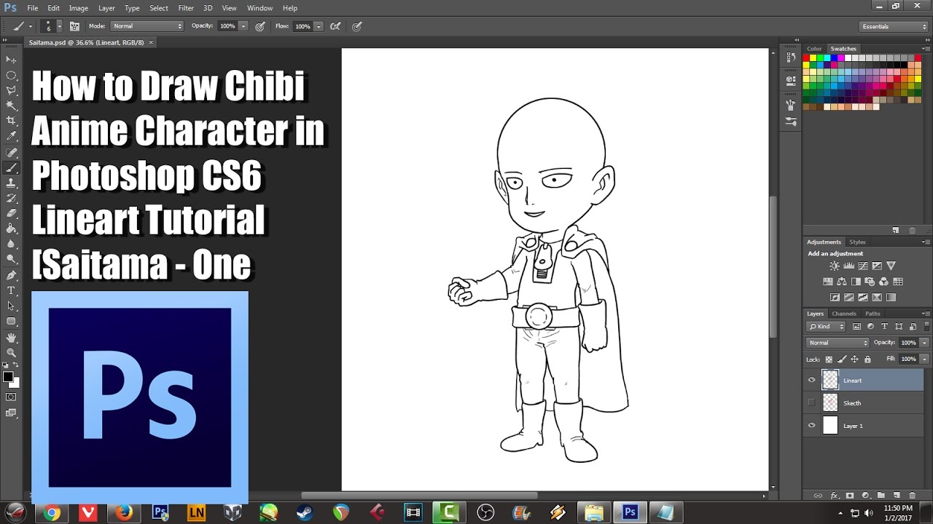The width and height of the screenshot is (933, 524).
Task: Expand the brush Opacity slider arrow
Action: click(x=243, y=26)
